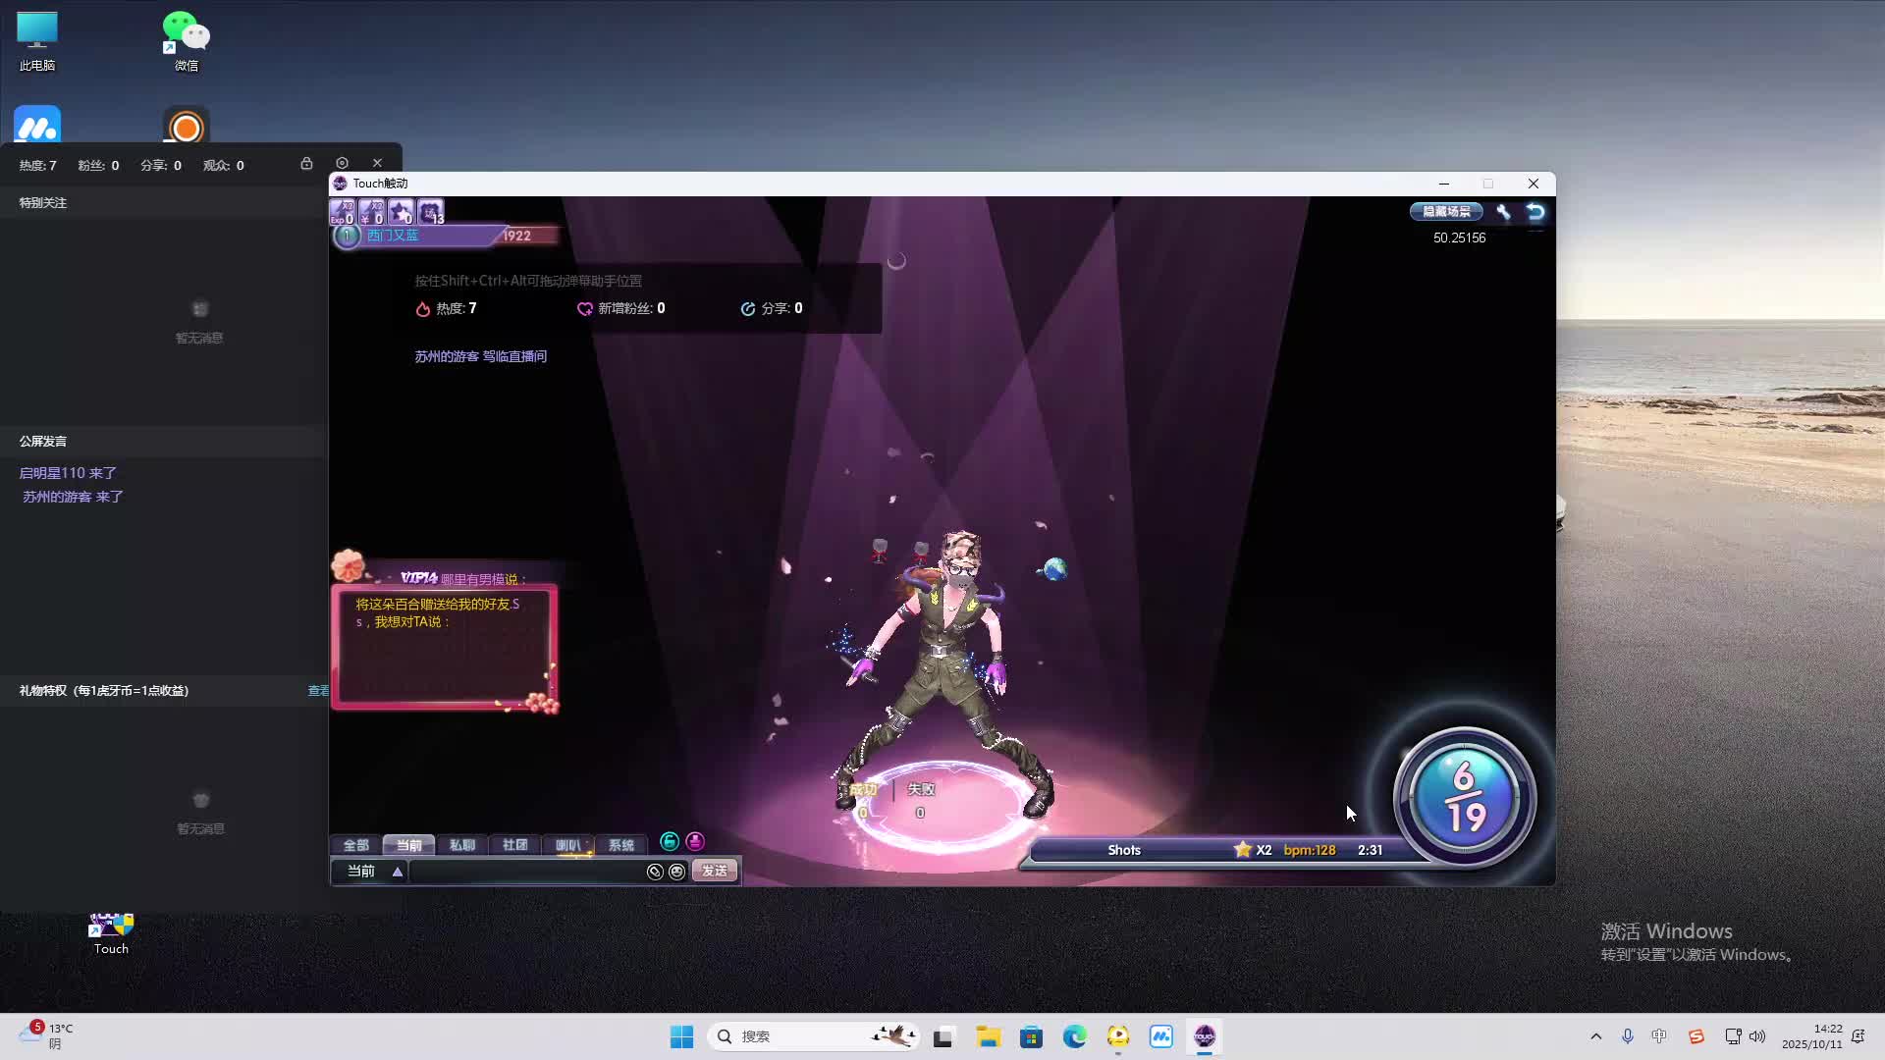Open the emoji picker in chat
Viewport: 1885px width, 1060px height.
(676, 872)
